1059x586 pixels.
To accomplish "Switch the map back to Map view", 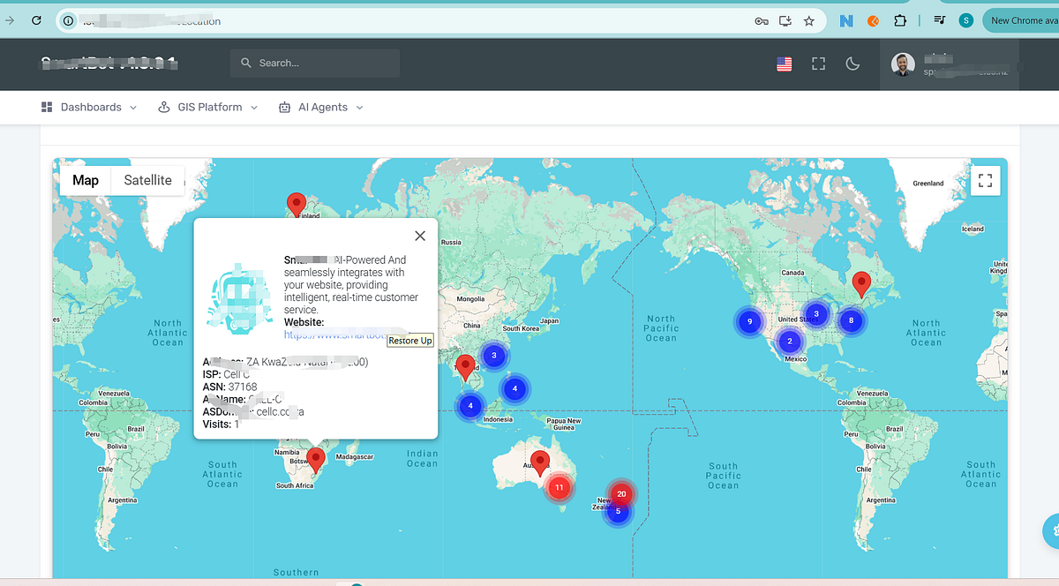I will coord(85,180).
